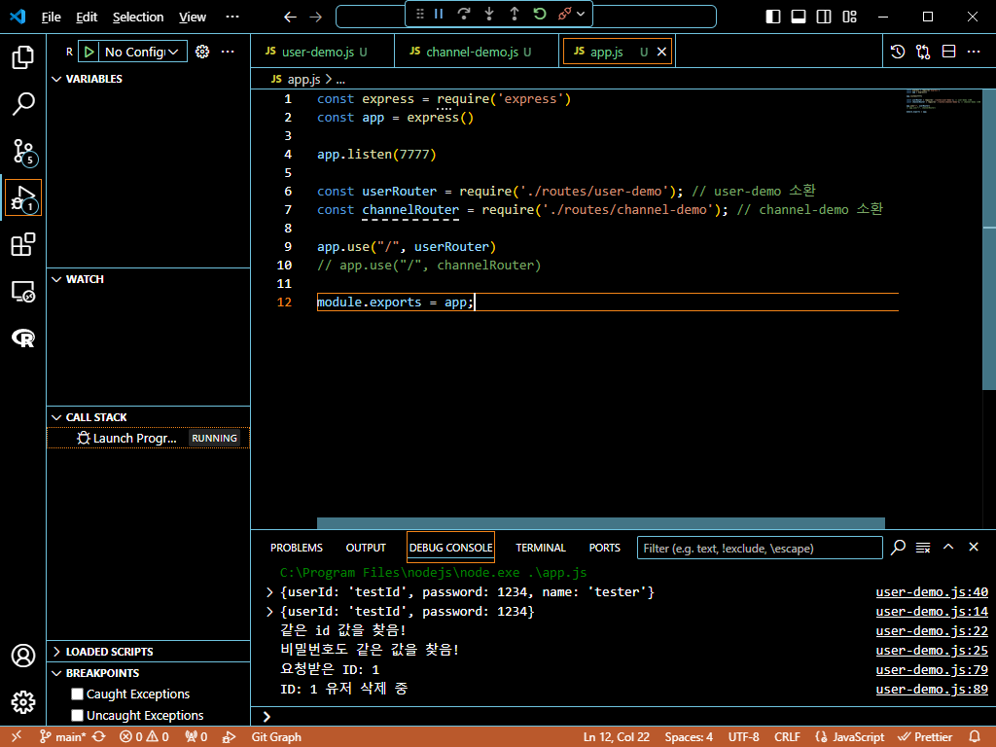Clear the debug console output

click(923, 548)
